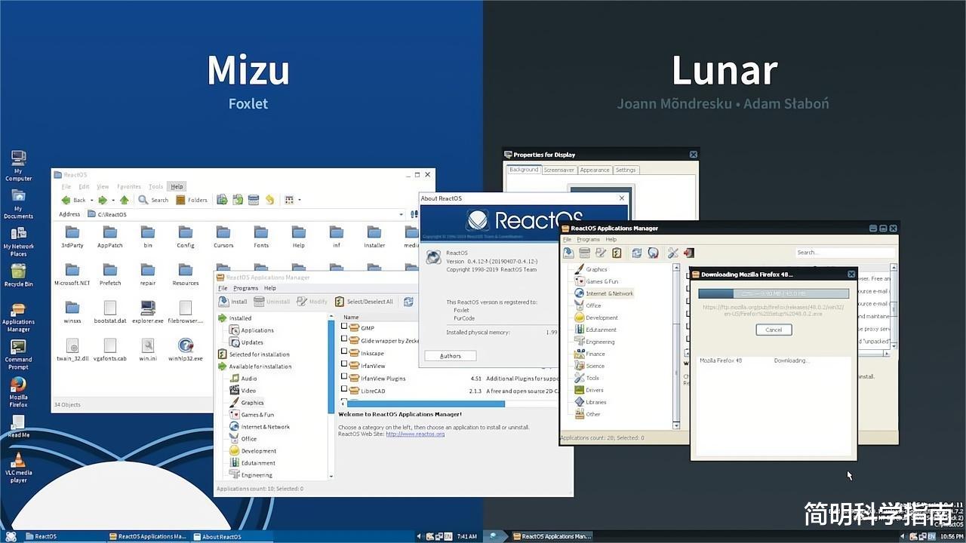
Task: Click the Search tool in the explorer toolbar
Action: coord(153,200)
